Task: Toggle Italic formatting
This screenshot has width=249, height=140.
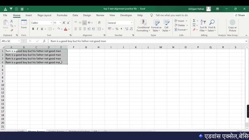Action: click(37, 29)
